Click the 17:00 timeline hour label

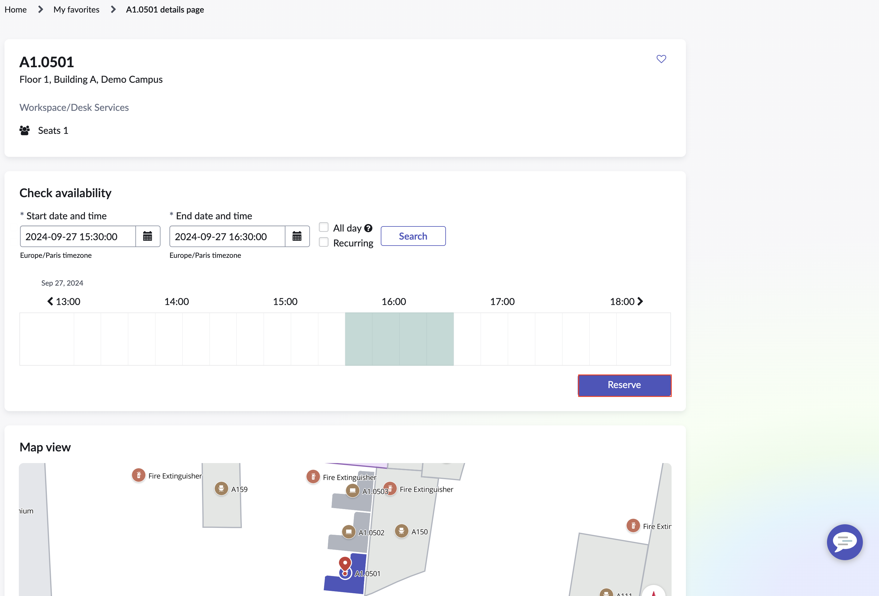[x=502, y=301]
